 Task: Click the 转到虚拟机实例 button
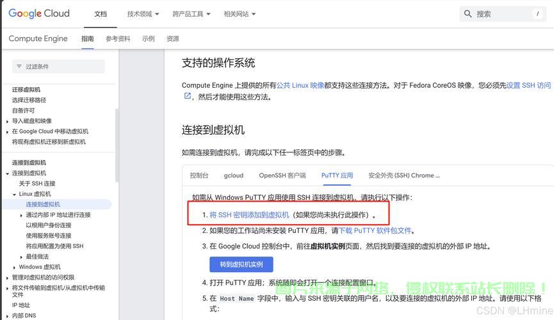241,264
